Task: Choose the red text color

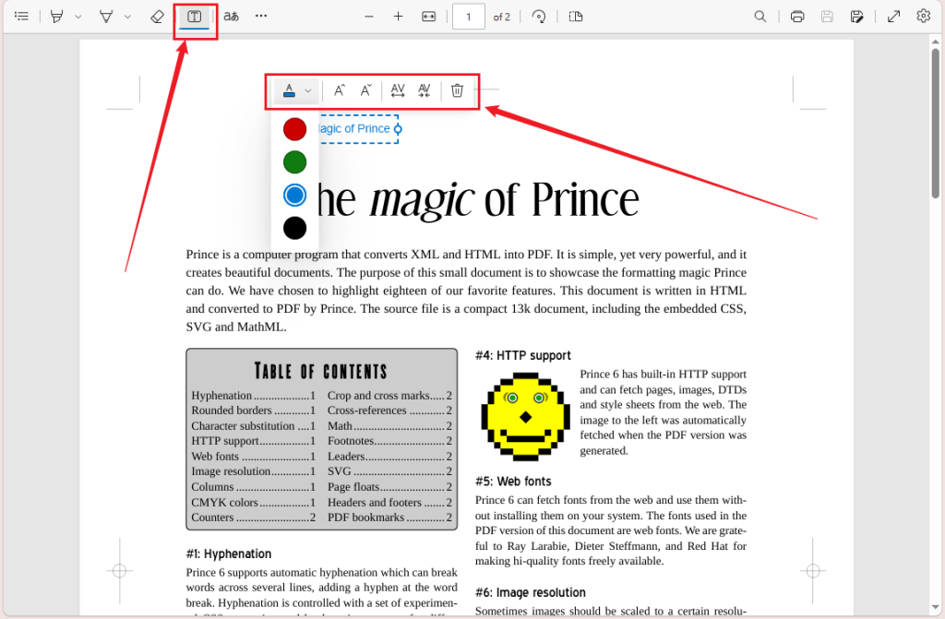Action: click(x=294, y=129)
